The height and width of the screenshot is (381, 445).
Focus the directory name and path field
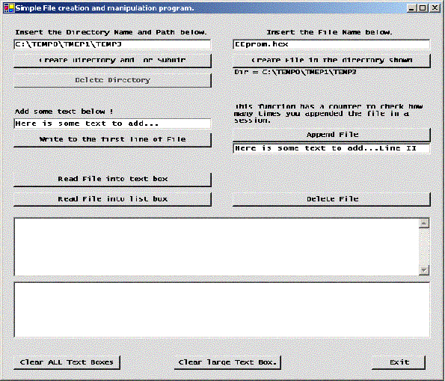point(112,44)
